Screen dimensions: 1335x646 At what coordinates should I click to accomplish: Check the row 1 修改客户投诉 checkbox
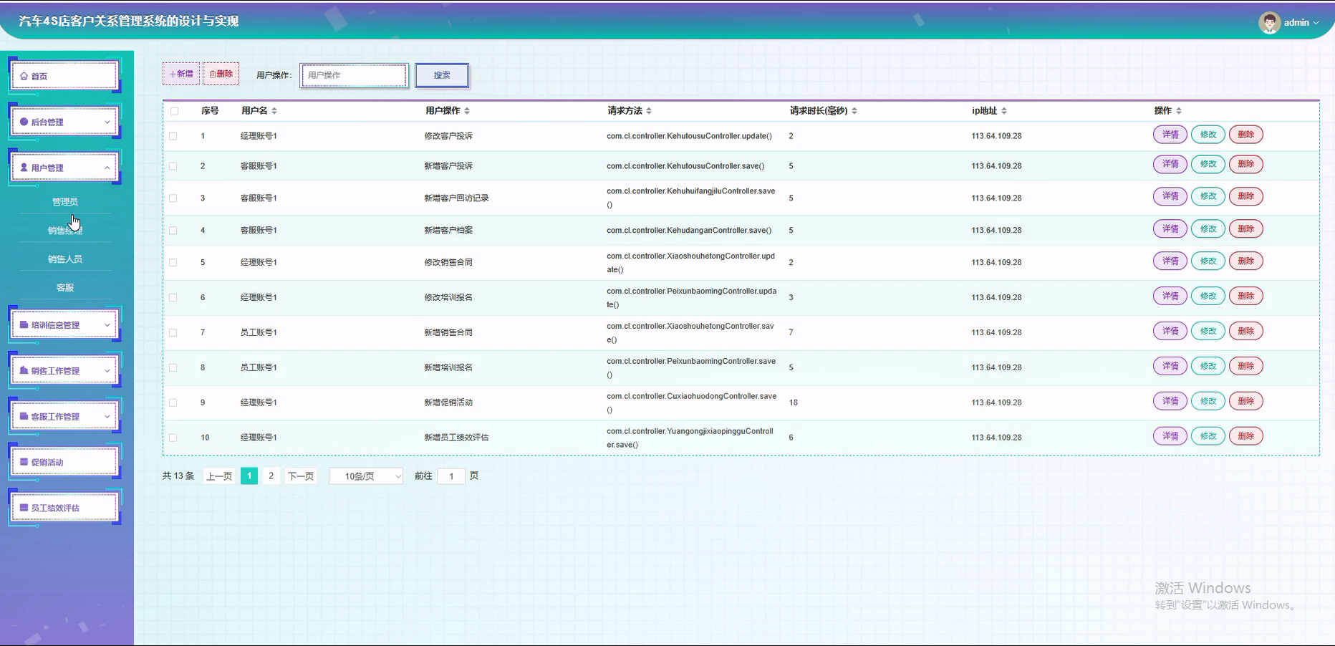click(173, 136)
